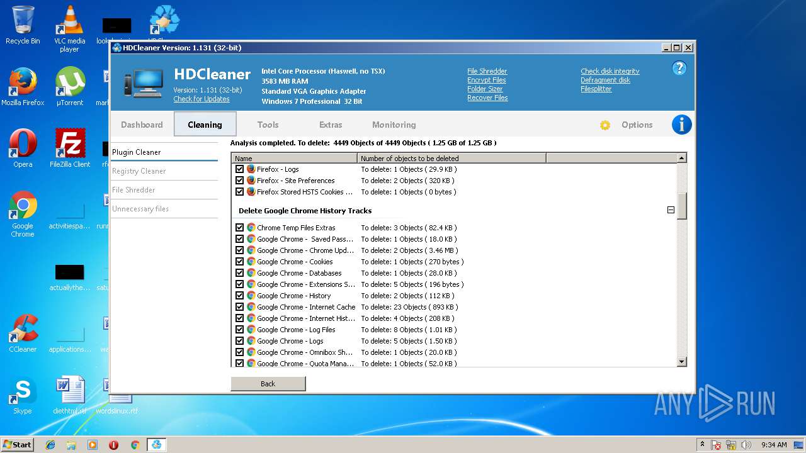
Task: Select Unnecessary files in sidebar
Action: click(x=164, y=209)
